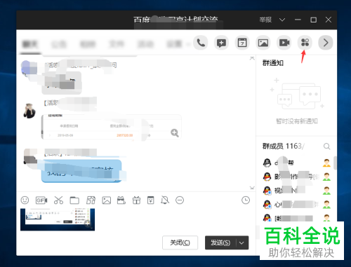Viewport: 351px width, 267px height.
Task: Select the member starting with 影
Action: click(297, 177)
